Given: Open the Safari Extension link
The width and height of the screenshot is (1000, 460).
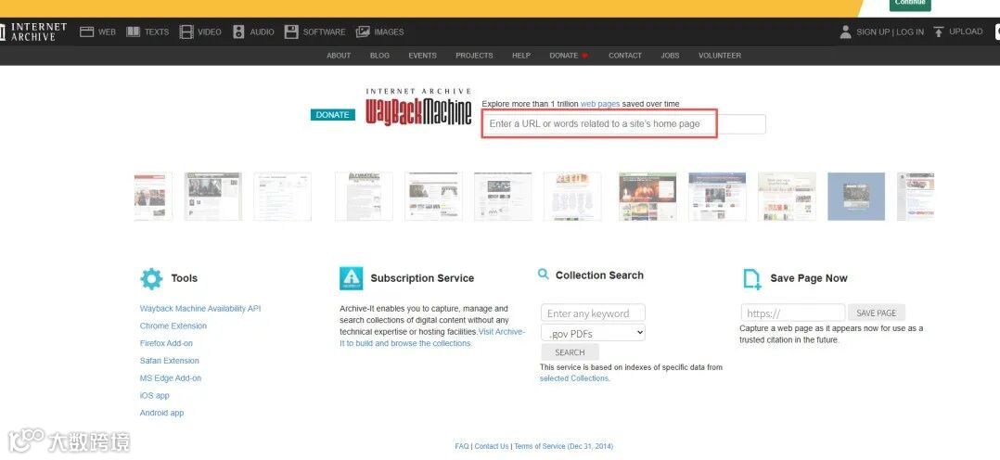Looking at the screenshot, I should click(x=170, y=361).
